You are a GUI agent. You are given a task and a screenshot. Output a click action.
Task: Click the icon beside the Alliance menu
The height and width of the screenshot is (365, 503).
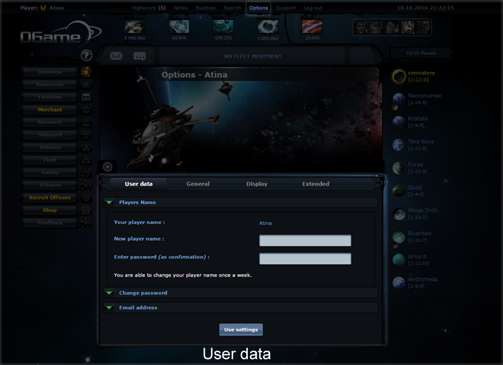[x=86, y=185]
